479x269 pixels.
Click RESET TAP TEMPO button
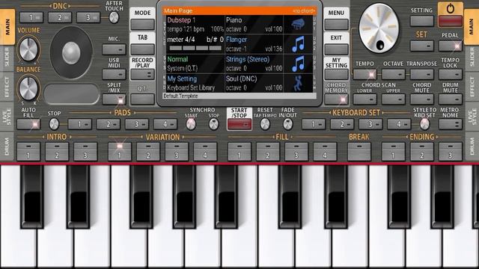pos(265,124)
